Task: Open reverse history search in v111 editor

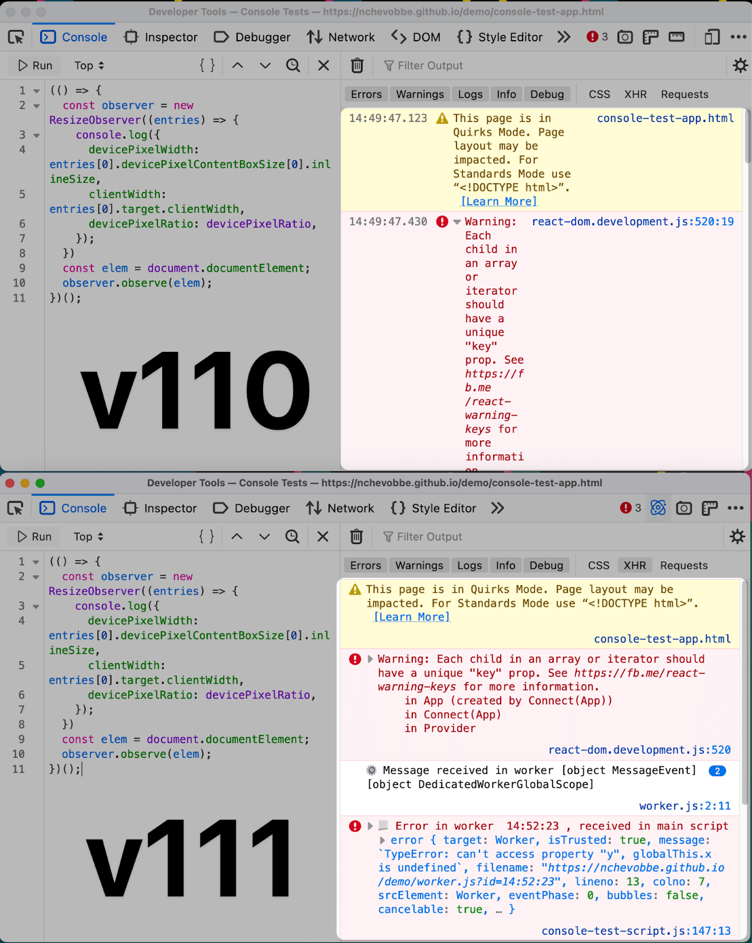Action: [292, 536]
